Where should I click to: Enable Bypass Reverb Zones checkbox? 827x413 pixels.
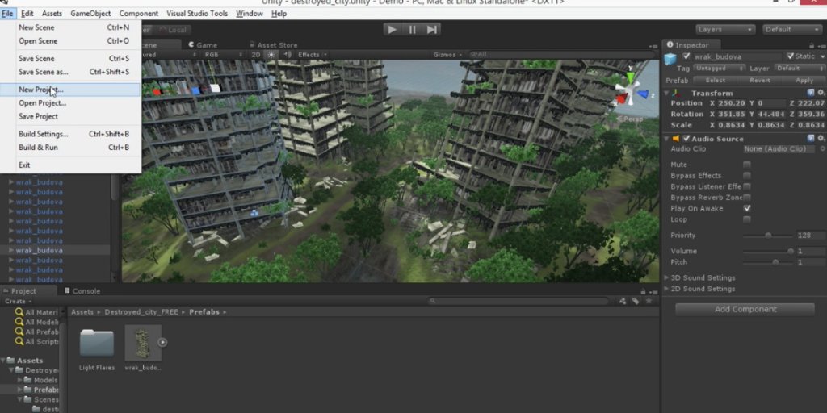coord(747,198)
